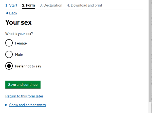Select the Female radio button

(9, 43)
